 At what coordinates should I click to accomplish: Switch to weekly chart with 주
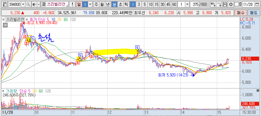(96, 4)
